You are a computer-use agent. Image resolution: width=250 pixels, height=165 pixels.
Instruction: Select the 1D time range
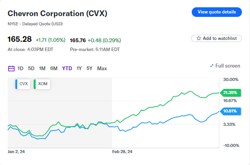[x=20, y=69]
